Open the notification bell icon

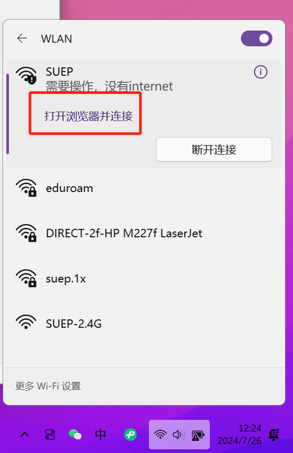(x=273, y=435)
